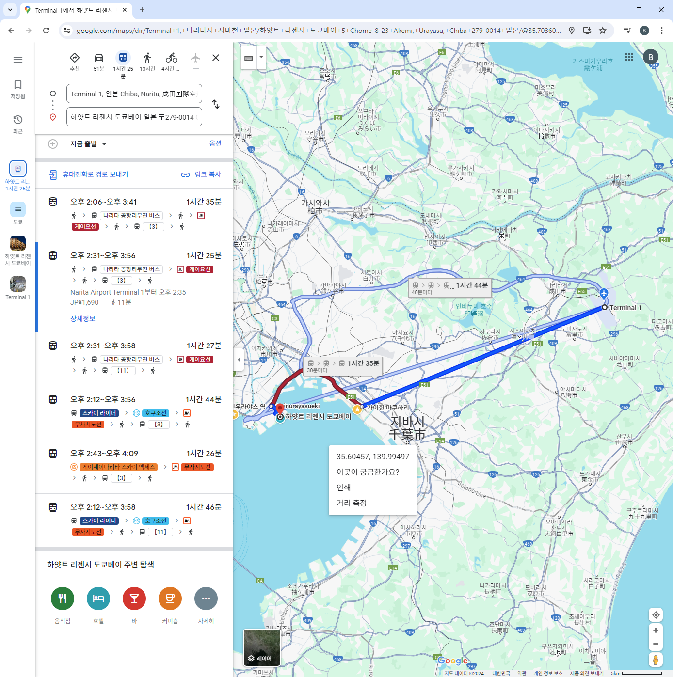The width and height of the screenshot is (673, 677).
Task: Close the directions panel with X
Action: point(216,58)
